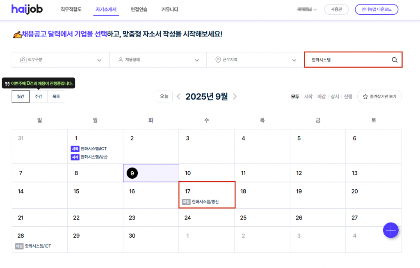The image size is (420, 268).
Task: Click the 사용권 button
Action: click(336, 9)
